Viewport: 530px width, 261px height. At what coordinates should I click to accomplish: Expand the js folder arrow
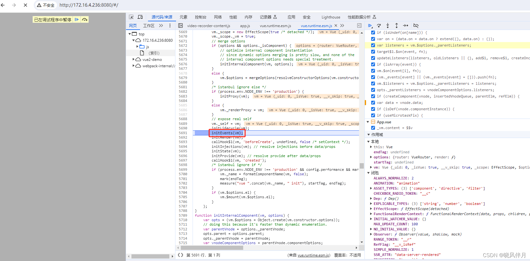(x=137, y=47)
